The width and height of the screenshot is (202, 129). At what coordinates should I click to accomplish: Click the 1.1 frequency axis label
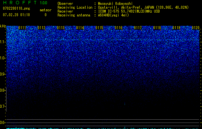click(x=3, y=42)
